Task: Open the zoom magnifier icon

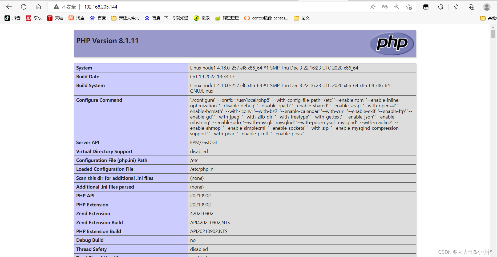Action: pyautogui.click(x=397, y=7)
